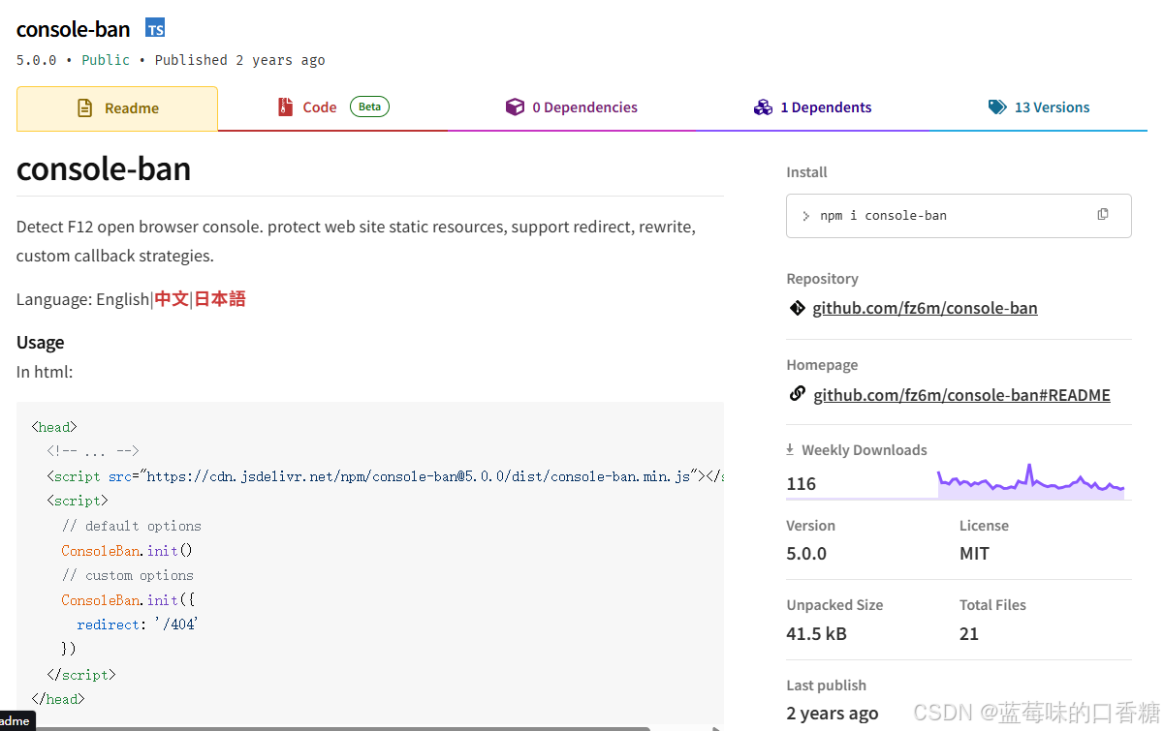The width and height of the screenshot is (1164, 731).
Task: Open the github.com/fz6m/console-ban repository link
Action: (925, 308)
